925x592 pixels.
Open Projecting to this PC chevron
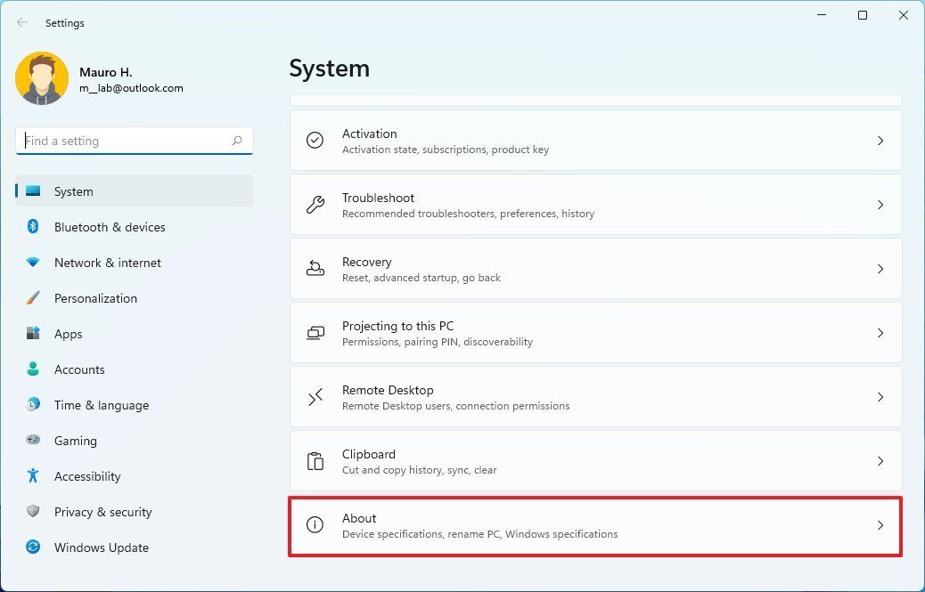[880, 333]
